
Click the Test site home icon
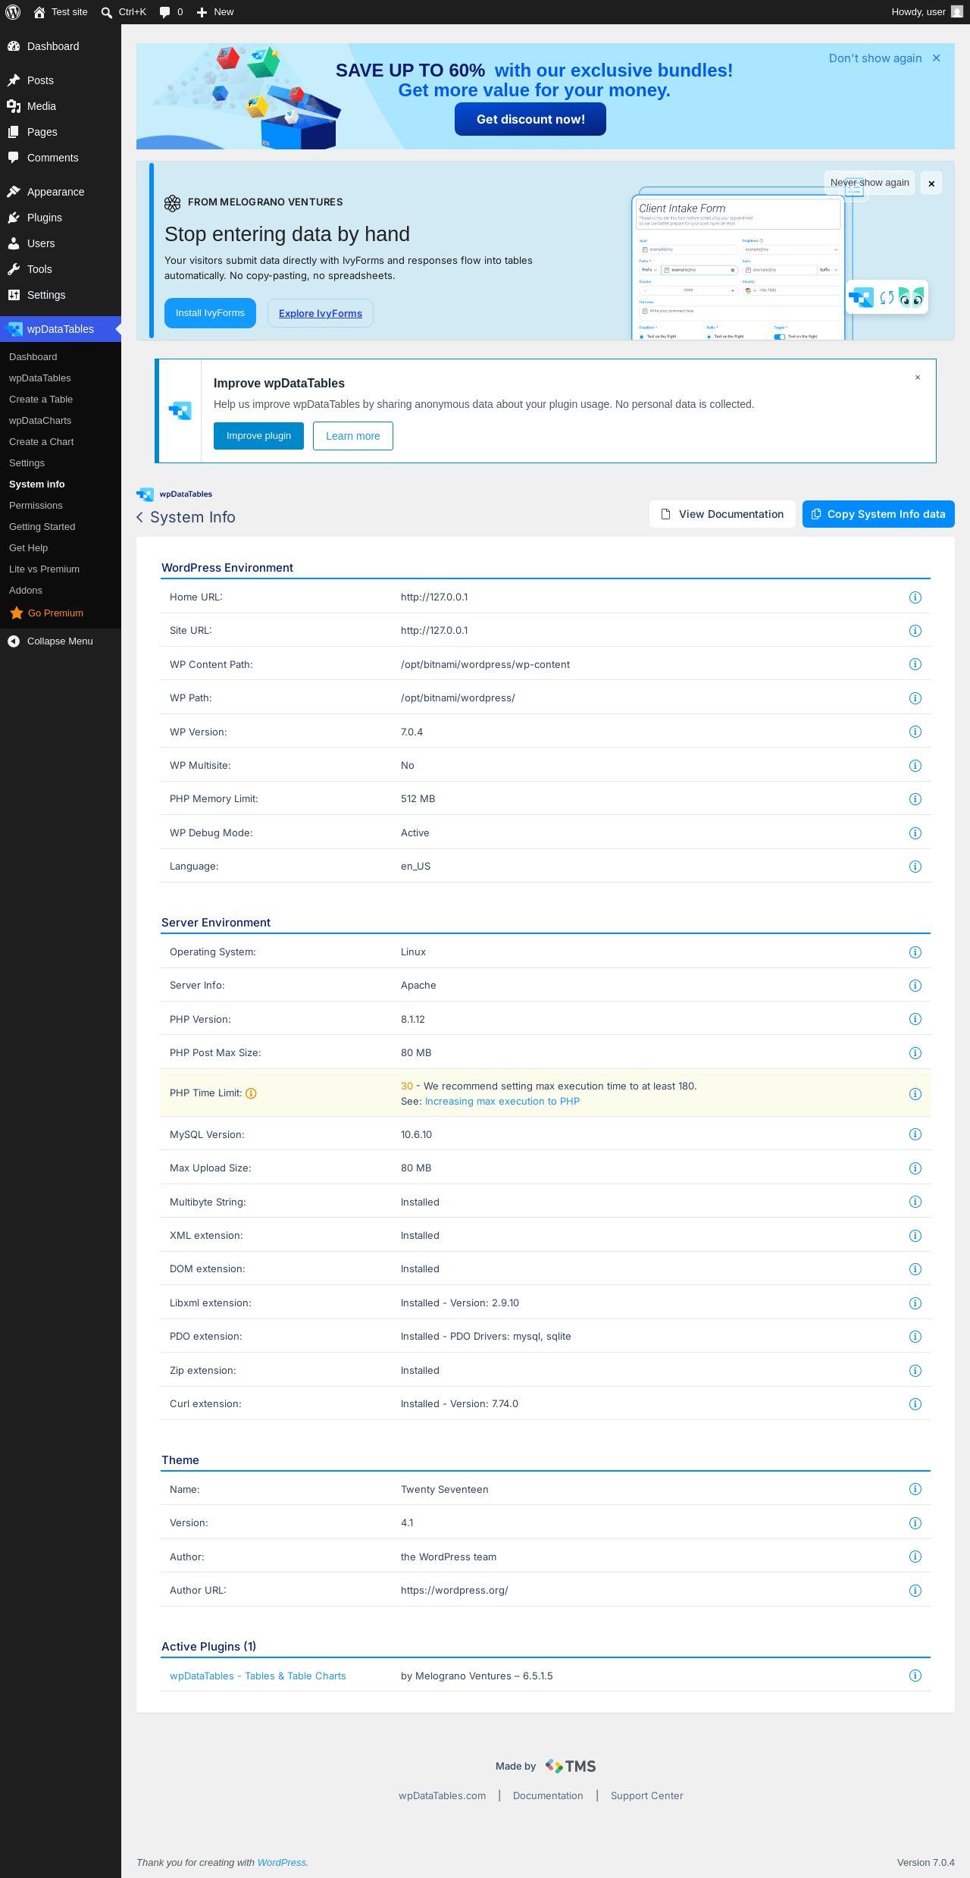[39, 12]
